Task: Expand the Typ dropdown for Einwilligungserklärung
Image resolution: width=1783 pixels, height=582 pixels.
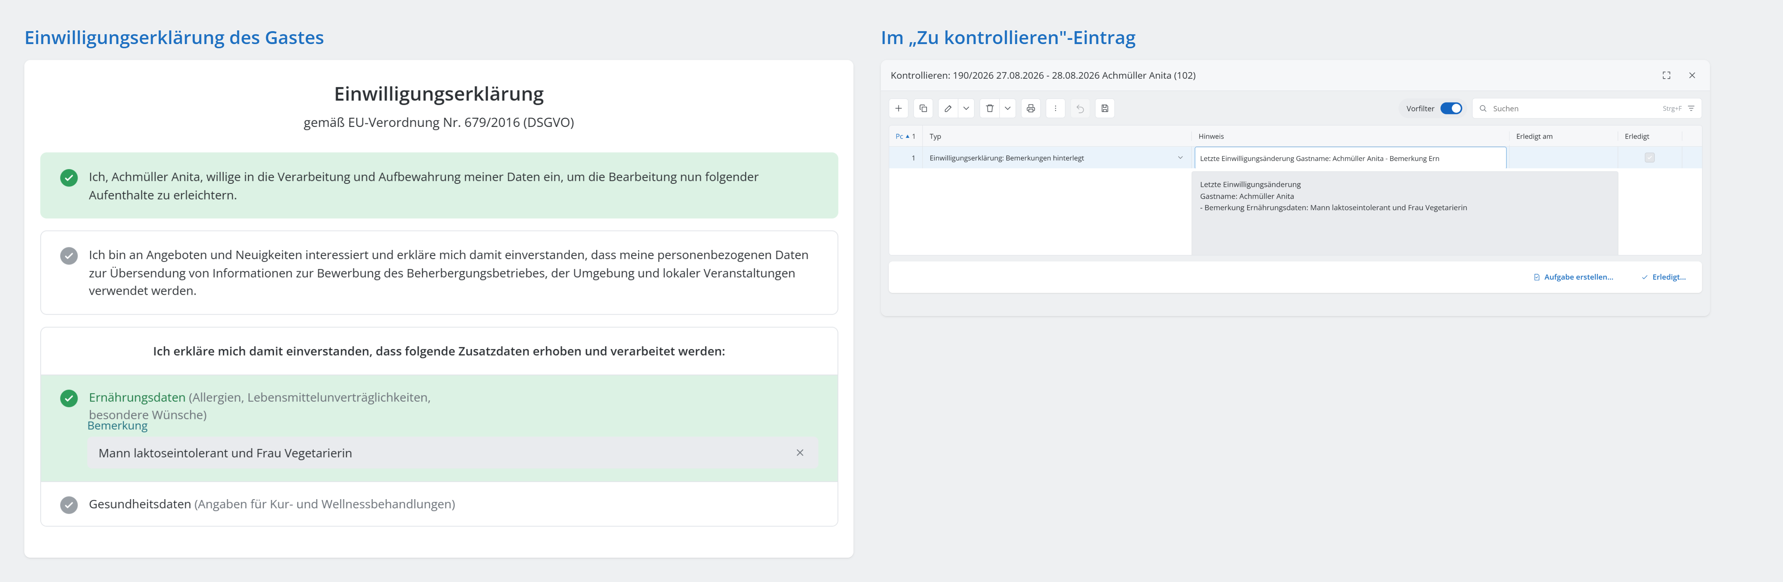Action: [1180, 158]
